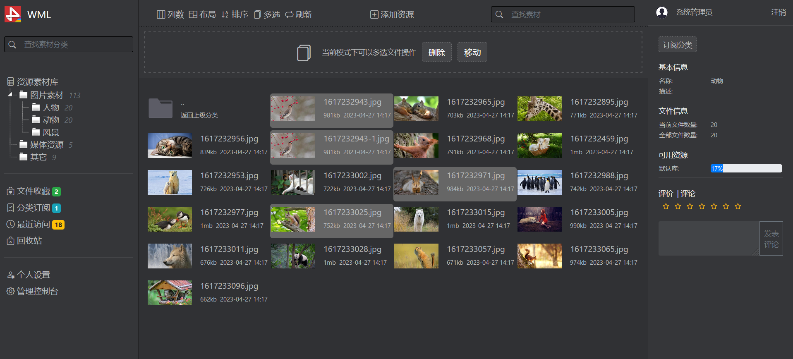Screen dimensions: 793x359
Task: Click the sort (排序) icon
Action: pyautogui.click(x=225, y=14)
